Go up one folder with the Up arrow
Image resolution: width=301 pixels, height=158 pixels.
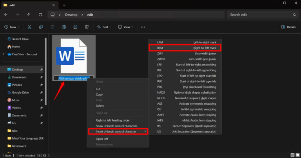point(29,15)
